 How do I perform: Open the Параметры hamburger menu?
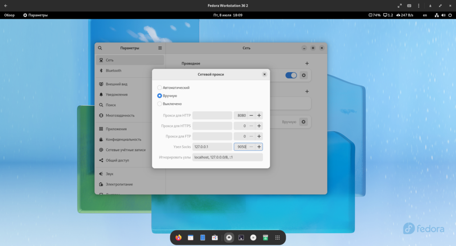[x=160, y=48]
